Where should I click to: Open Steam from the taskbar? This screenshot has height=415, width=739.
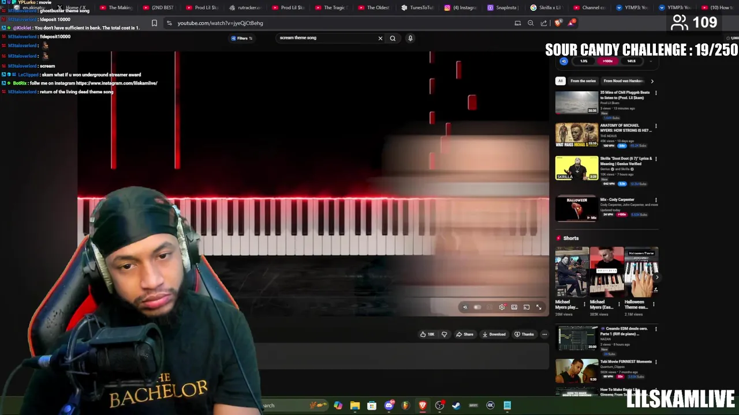tap(456, 405)
